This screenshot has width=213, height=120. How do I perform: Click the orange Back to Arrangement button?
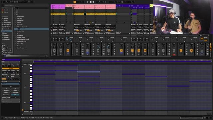pos(75,2)
